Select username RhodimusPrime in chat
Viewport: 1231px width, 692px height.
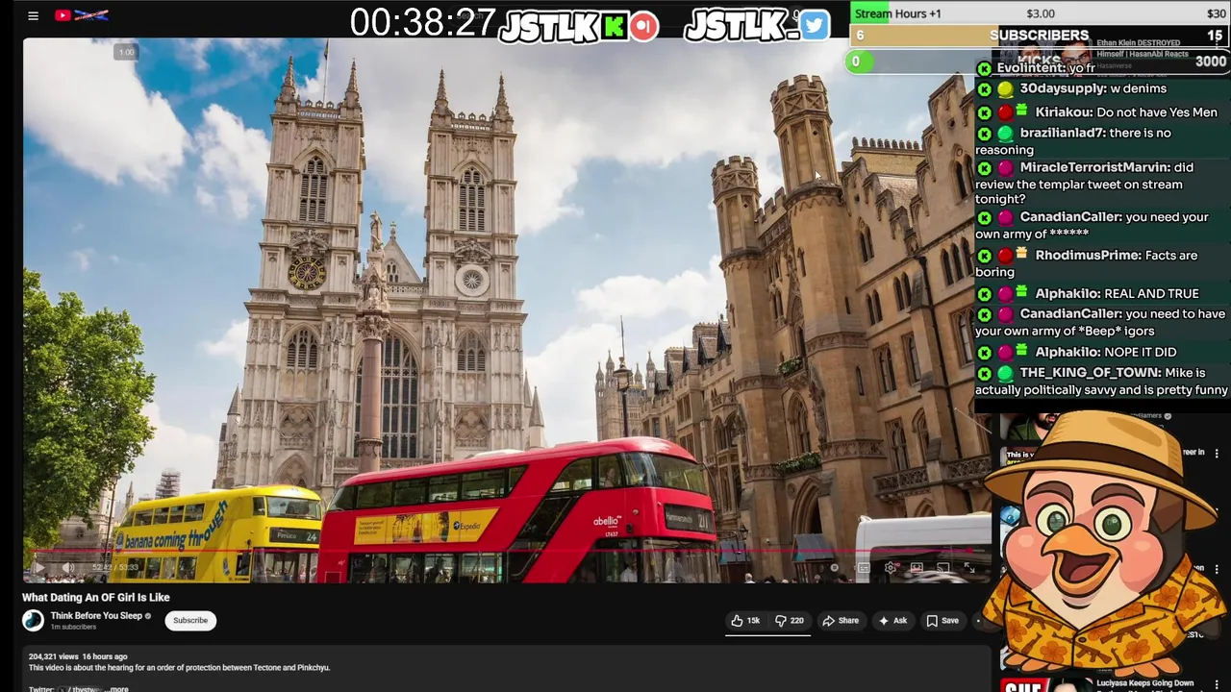tap(1088, 256)
